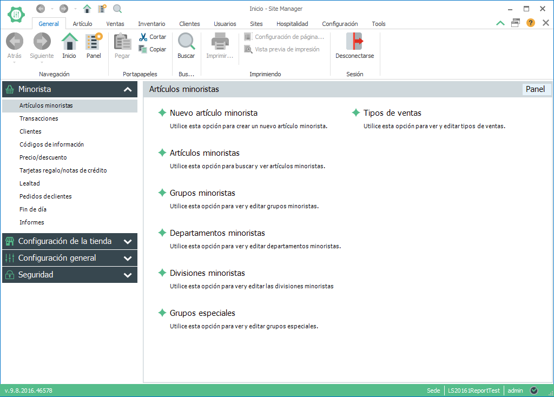Expand the Seguridad sidebar section

[x=128, y=275]
